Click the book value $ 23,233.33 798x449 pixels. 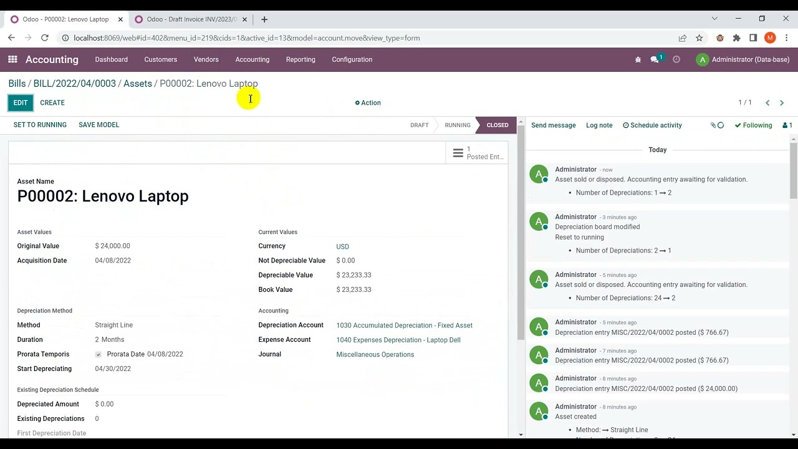point(353,290)
